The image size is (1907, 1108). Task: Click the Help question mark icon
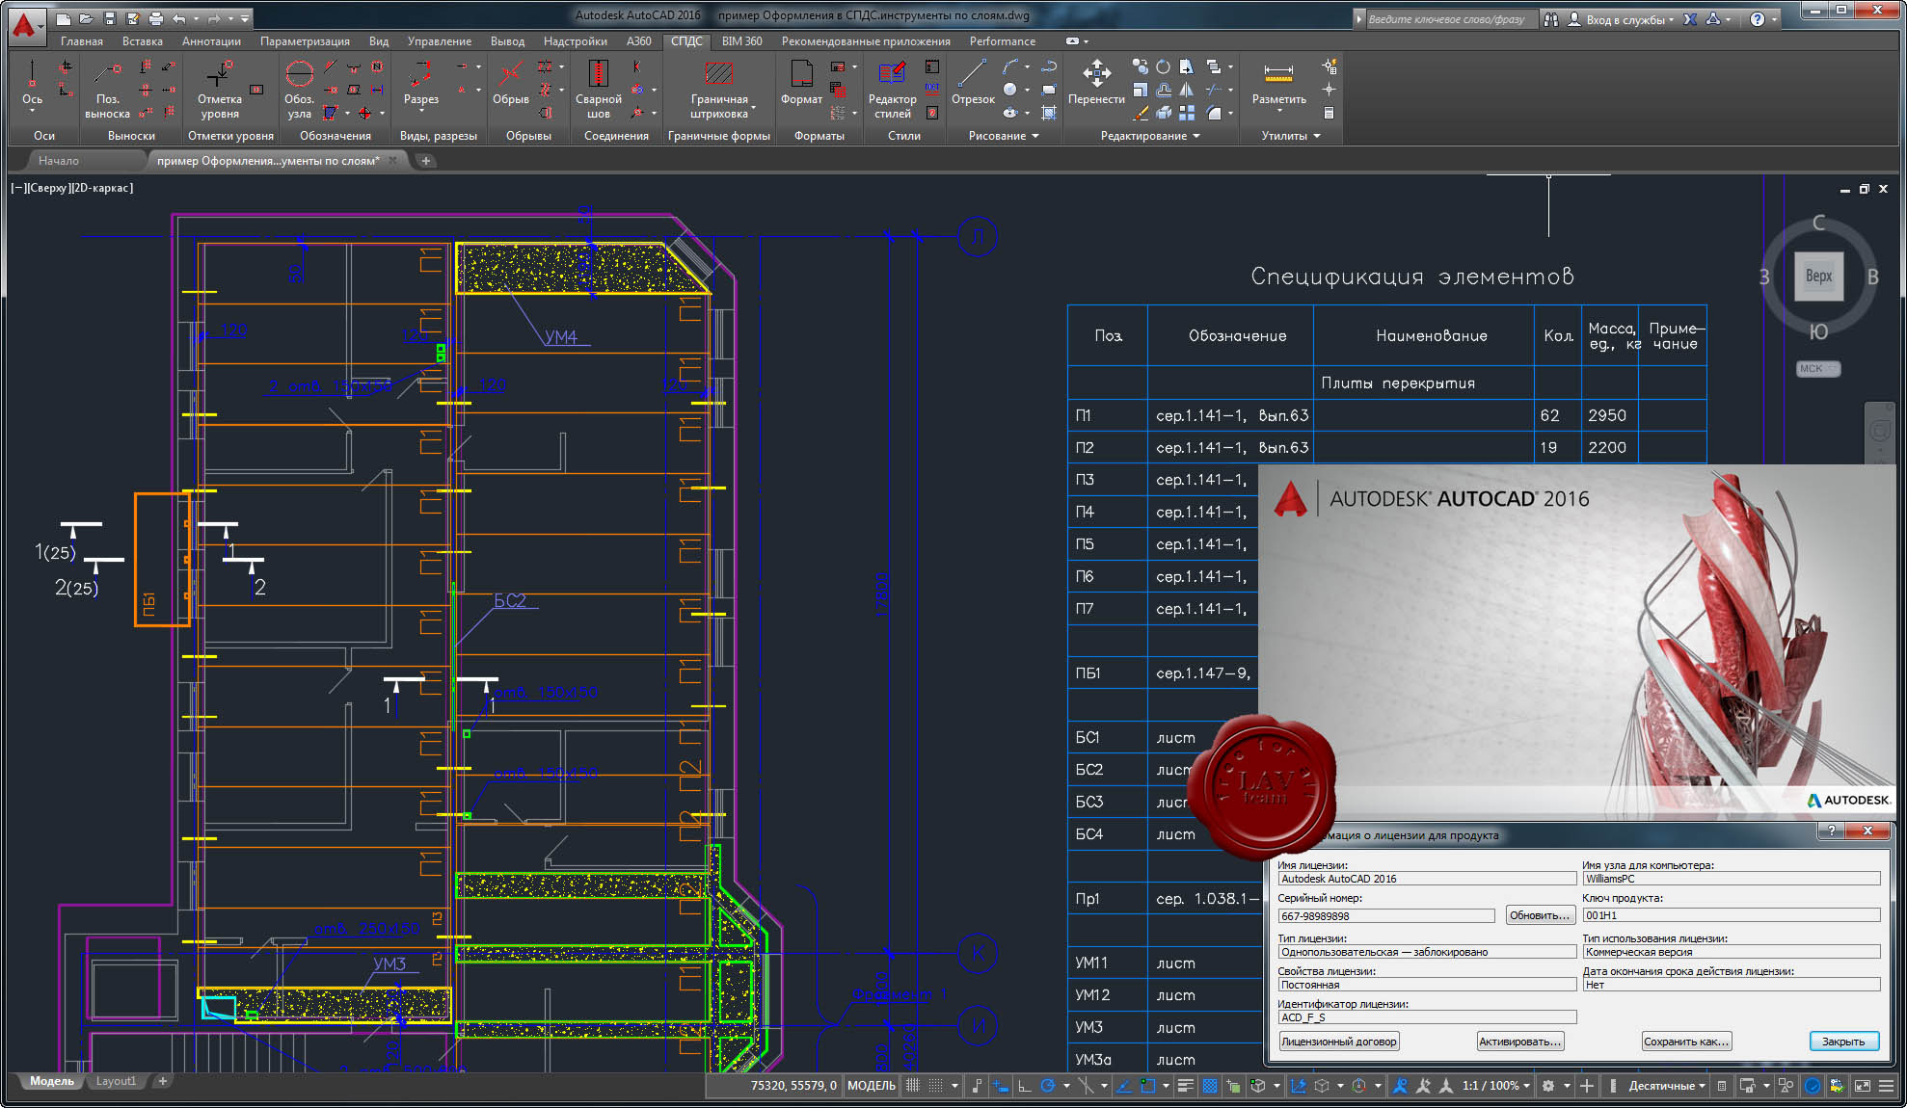[1758, 18]
